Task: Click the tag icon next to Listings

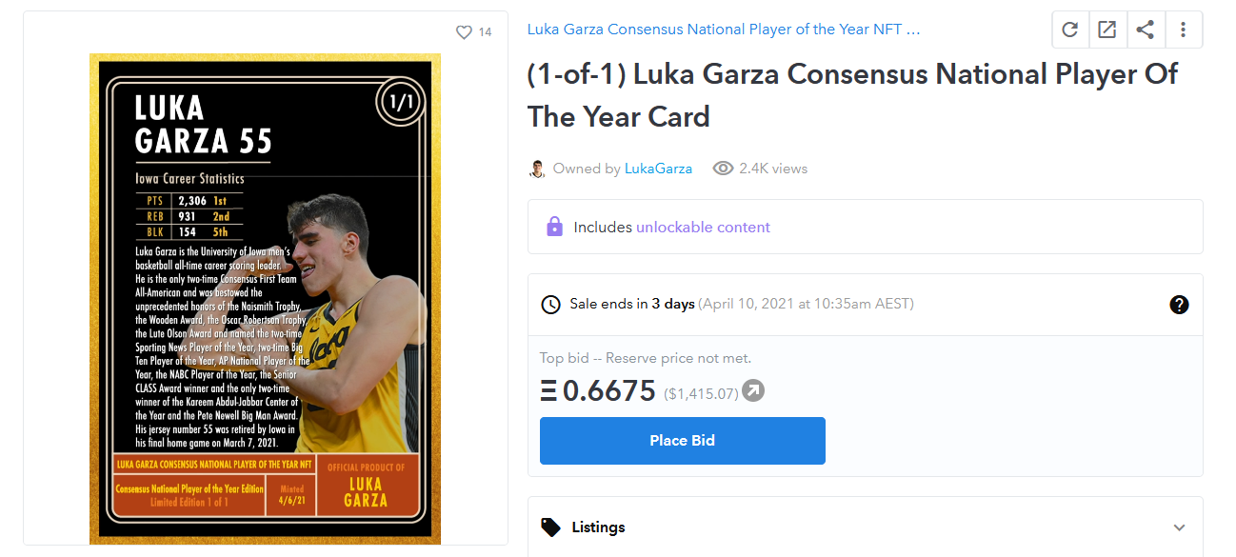Action: pyautogui.click(x=550, y=527)
